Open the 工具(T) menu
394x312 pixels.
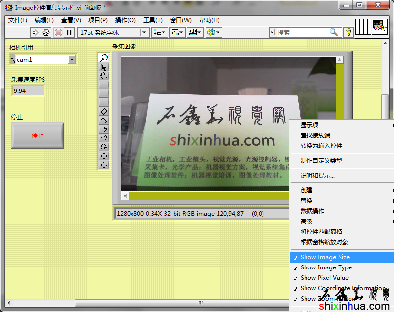[153, 20]
